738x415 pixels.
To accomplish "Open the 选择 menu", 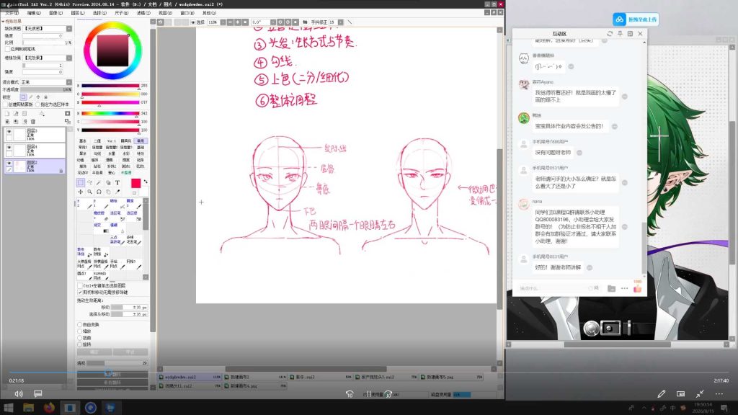I will coord(99,13).
